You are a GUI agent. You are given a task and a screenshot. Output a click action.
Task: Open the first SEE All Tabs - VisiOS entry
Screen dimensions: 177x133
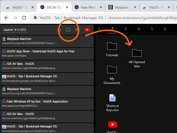pos(47,66)
